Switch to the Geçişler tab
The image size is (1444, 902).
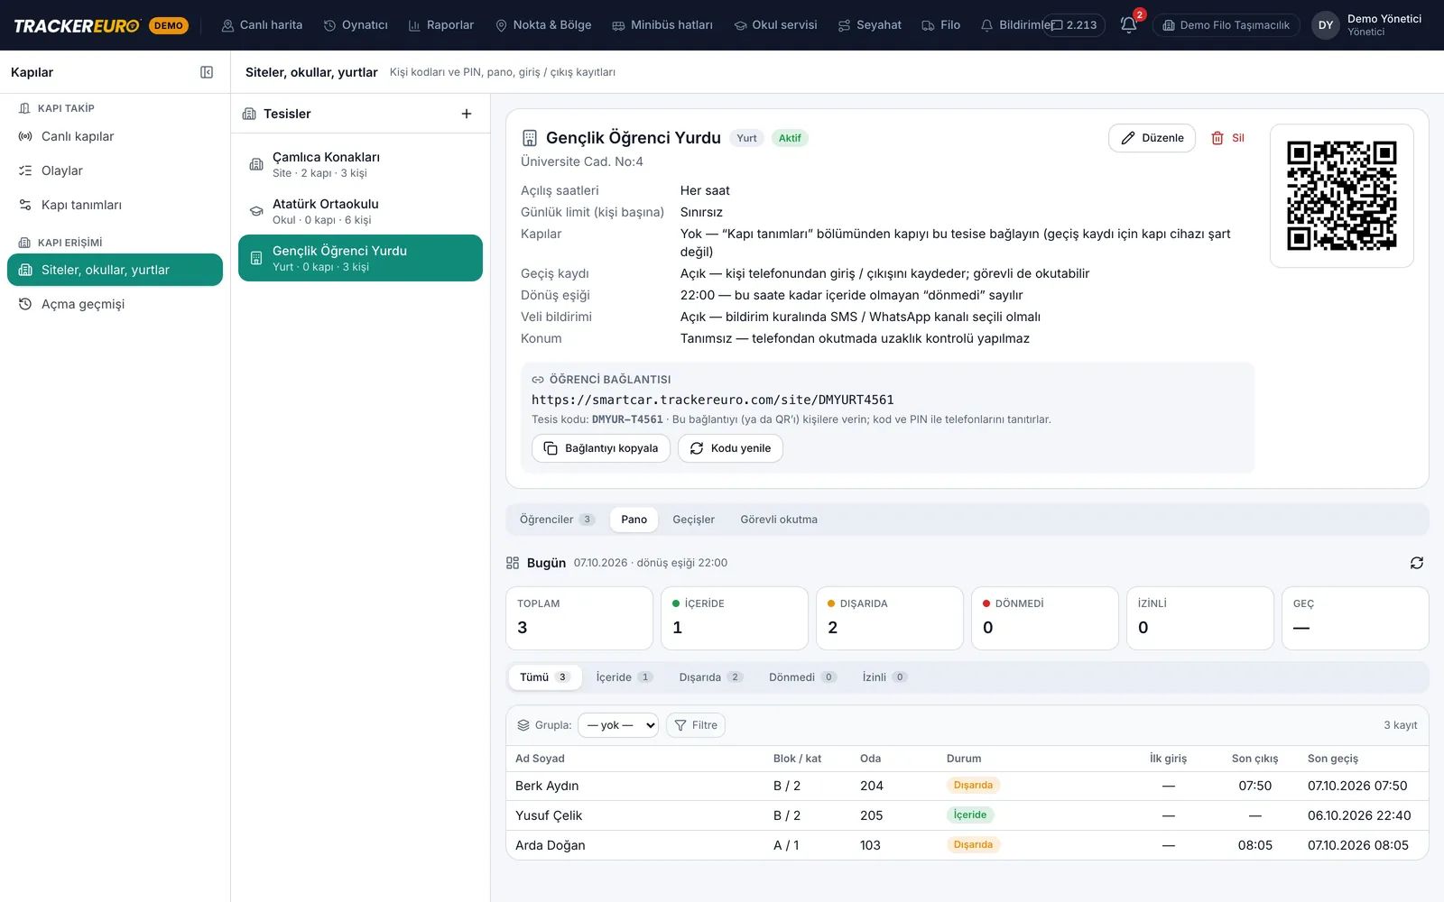tap(693, 520)
